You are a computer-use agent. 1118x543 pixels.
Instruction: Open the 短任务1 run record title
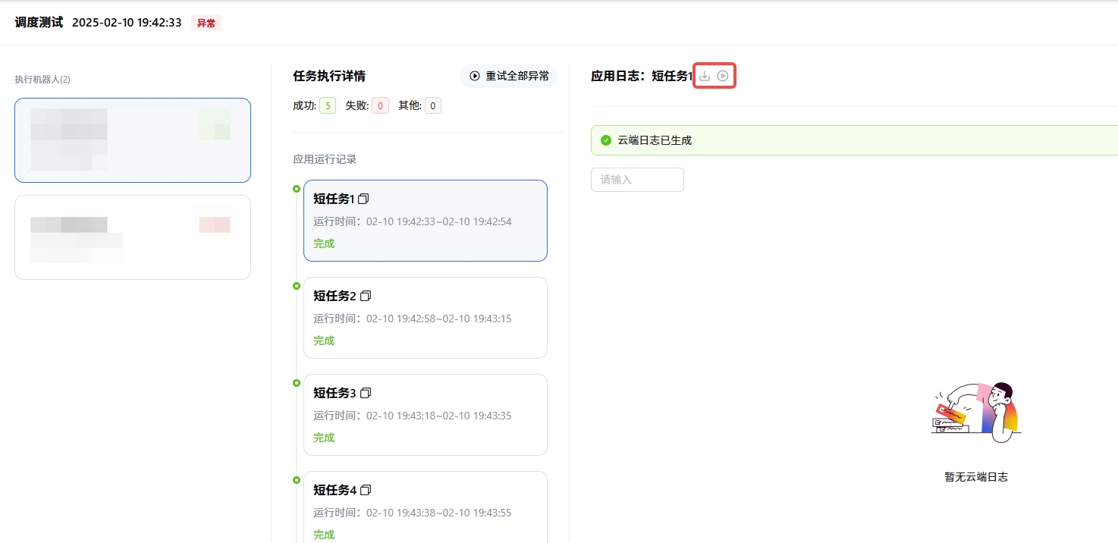(x=334, y=199)
